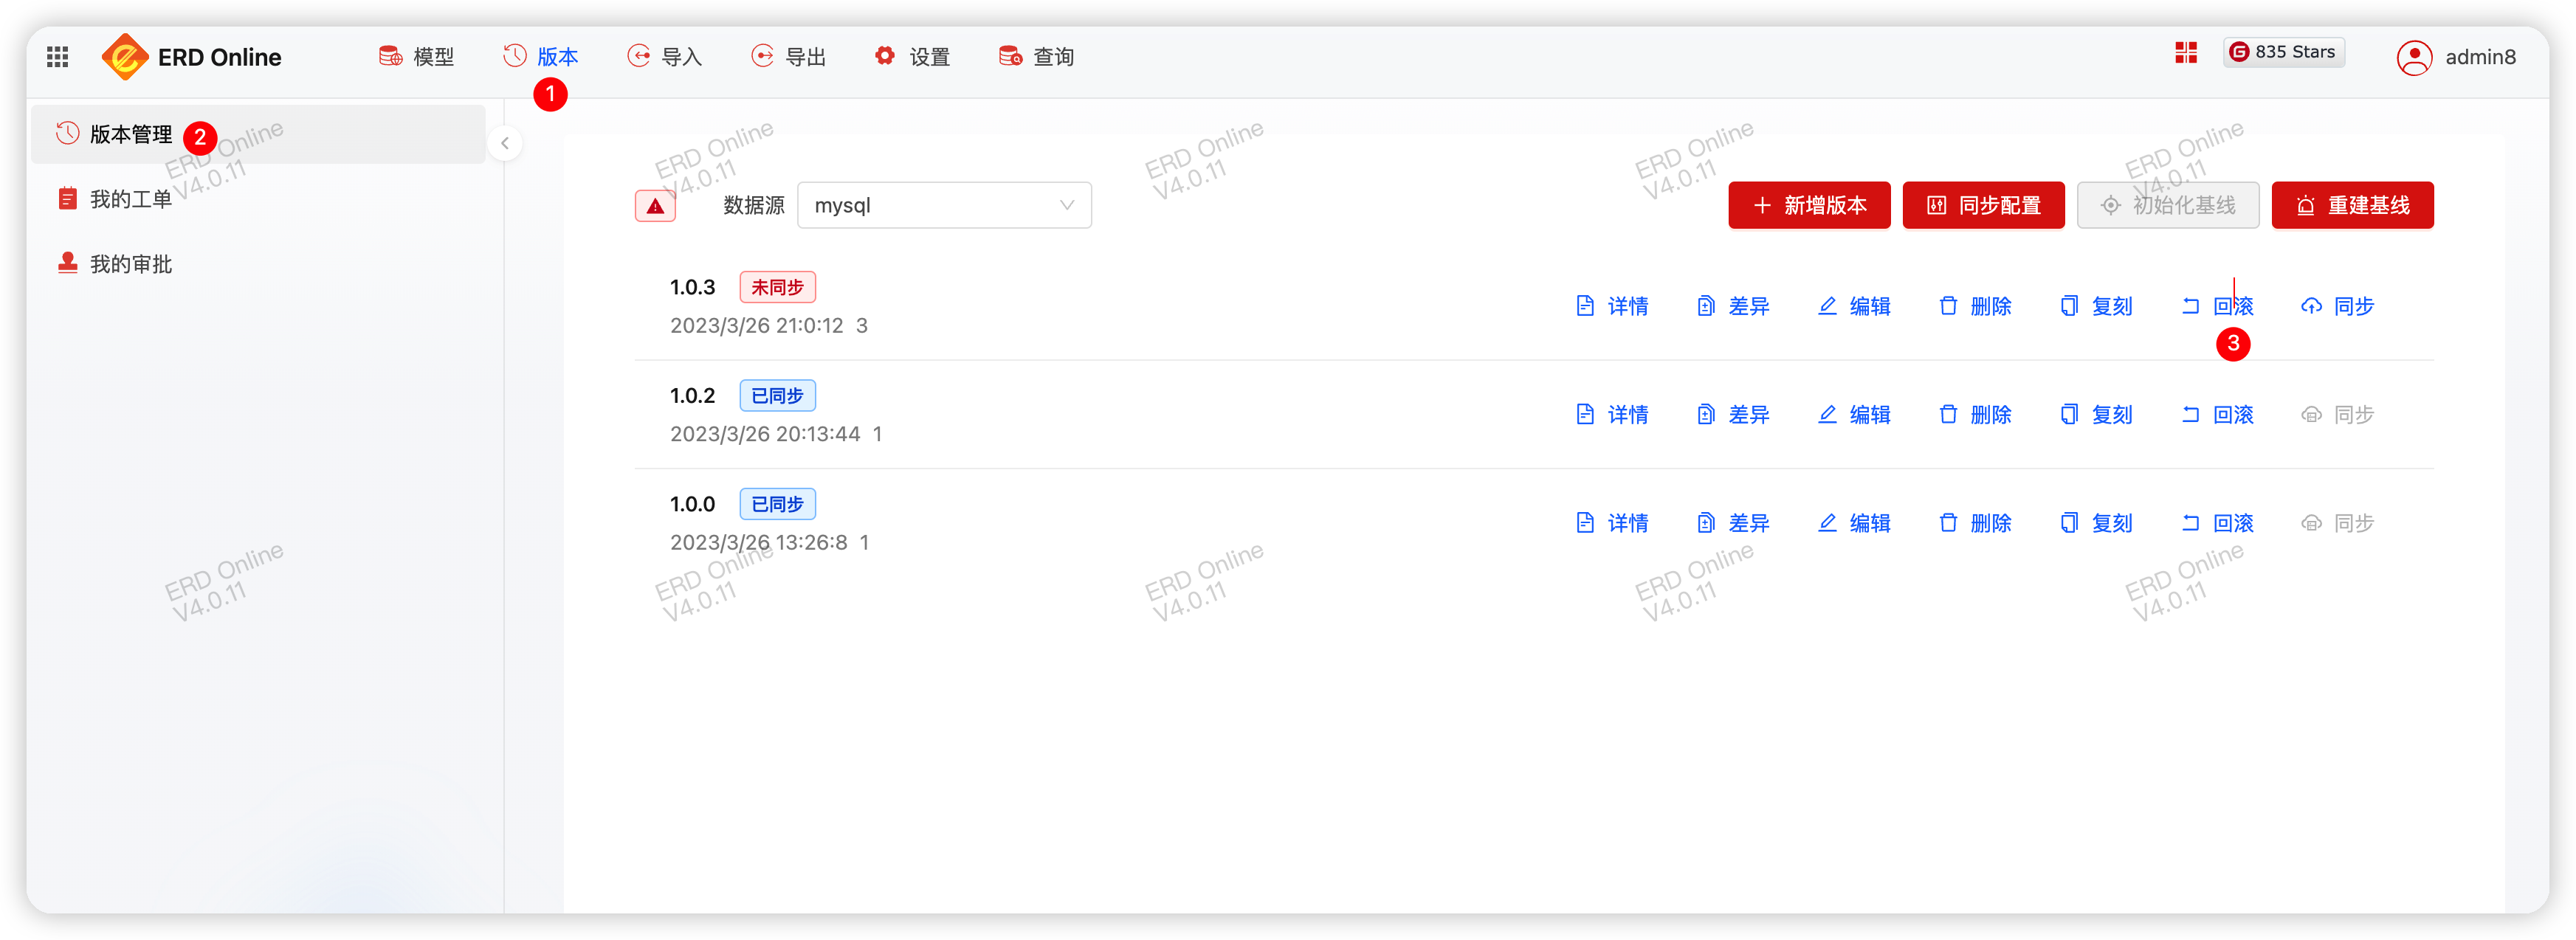Click the 未同步 tag on 1.0.3
2576x940 pixels.
click(777, 287)
